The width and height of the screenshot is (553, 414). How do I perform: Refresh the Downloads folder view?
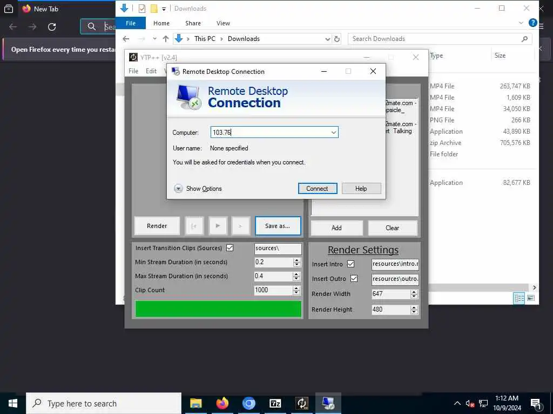tap(337, 39)
